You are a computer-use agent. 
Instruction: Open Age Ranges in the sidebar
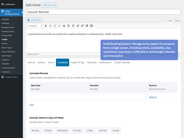coord(7,56)
